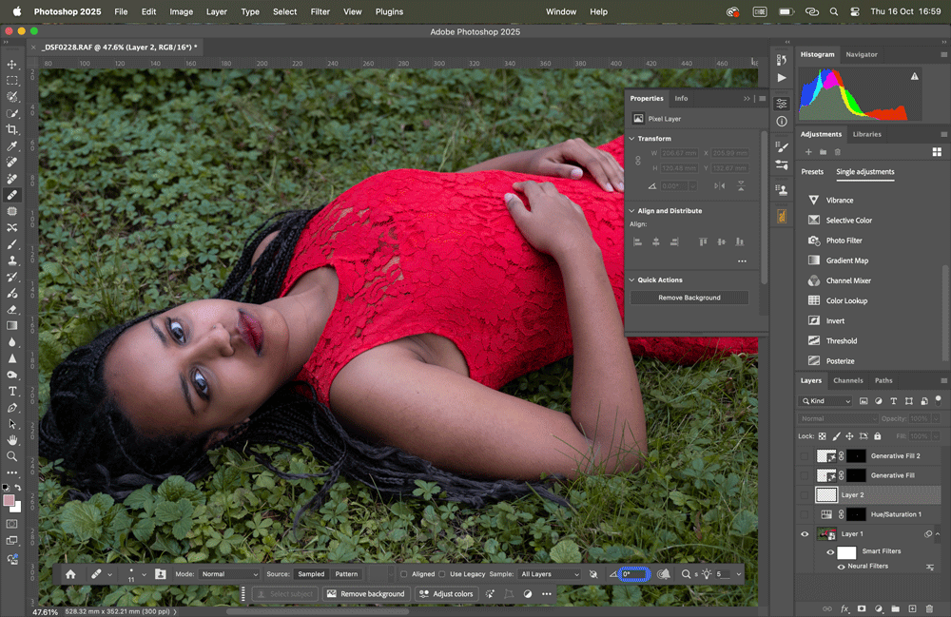The image size is (951, 617).
Task: Open the Sample All Layers dropdown
Action: pyautogui.click(x=550, y=574)
